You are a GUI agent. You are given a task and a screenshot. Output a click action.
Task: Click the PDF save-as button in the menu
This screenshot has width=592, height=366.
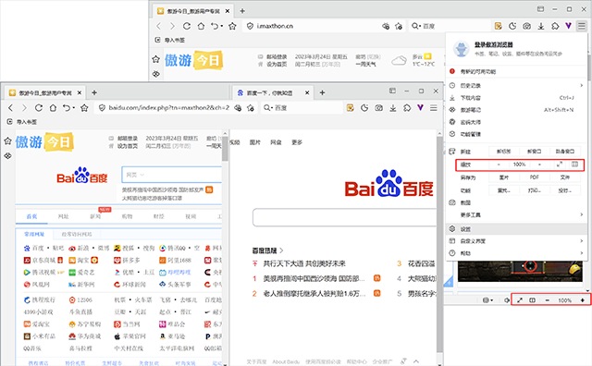(x=535, y=177)
